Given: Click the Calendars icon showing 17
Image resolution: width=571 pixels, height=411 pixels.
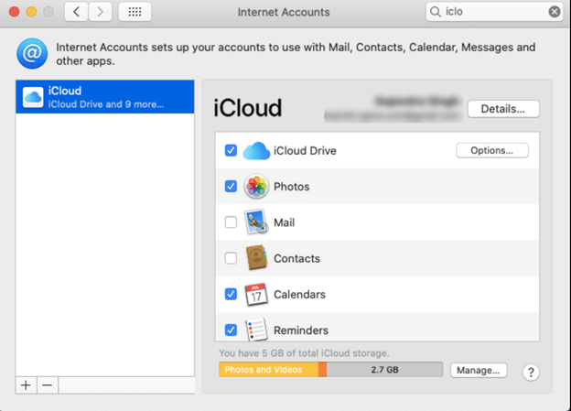Looking at the screenshot, I should 256,294.
